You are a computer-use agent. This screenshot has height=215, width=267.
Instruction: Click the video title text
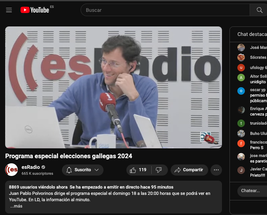(68, 156)
